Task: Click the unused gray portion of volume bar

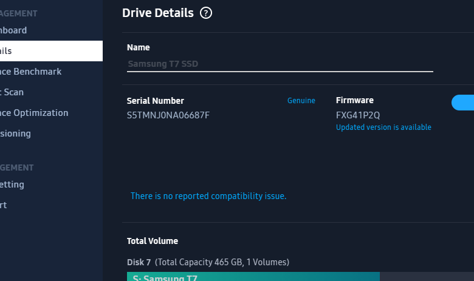Action: coord(427,277)
